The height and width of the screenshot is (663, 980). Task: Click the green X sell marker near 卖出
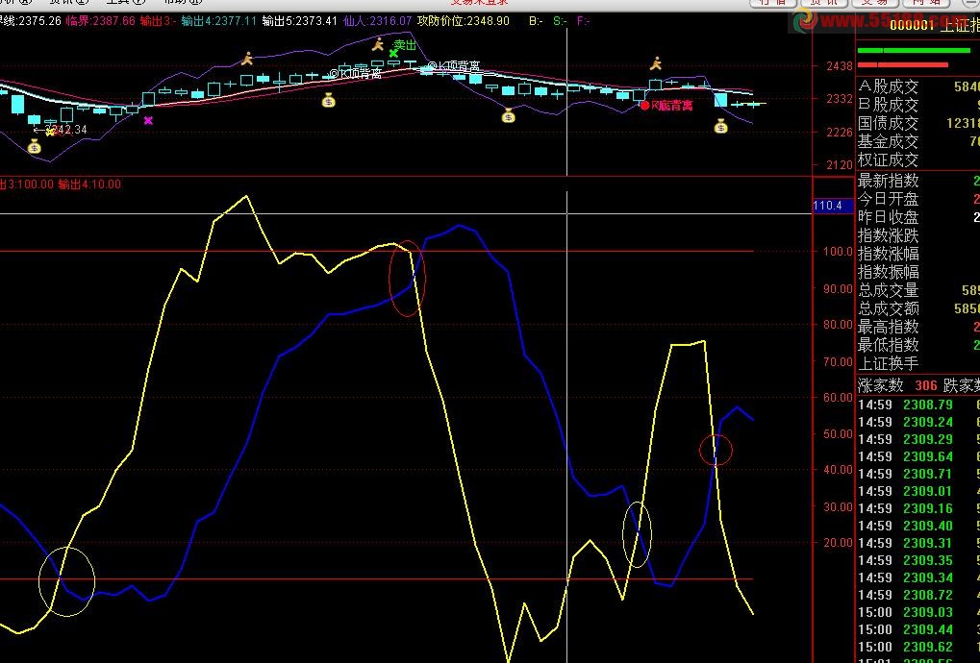[x=393, y=54]
